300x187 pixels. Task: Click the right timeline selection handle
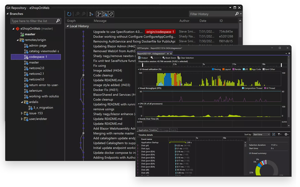coord(281,65)
